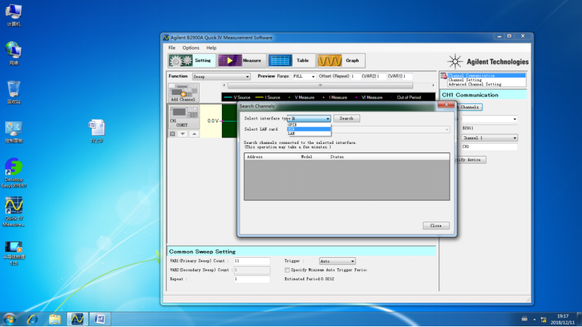Click the Close button in the Search Channels dialog
The width and height of the screenshot is (582, 327).
pos(436,226)
